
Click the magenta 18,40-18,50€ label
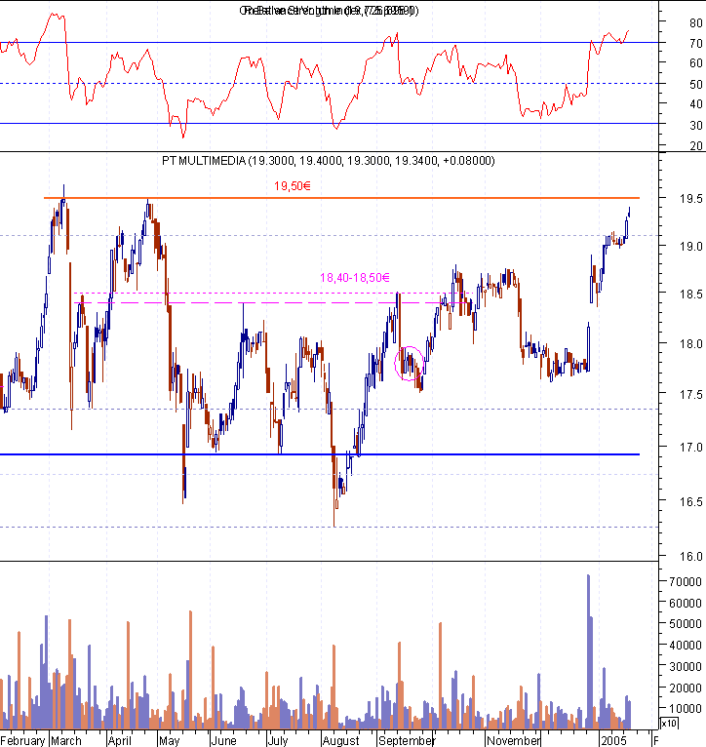[x=354, y=277]
